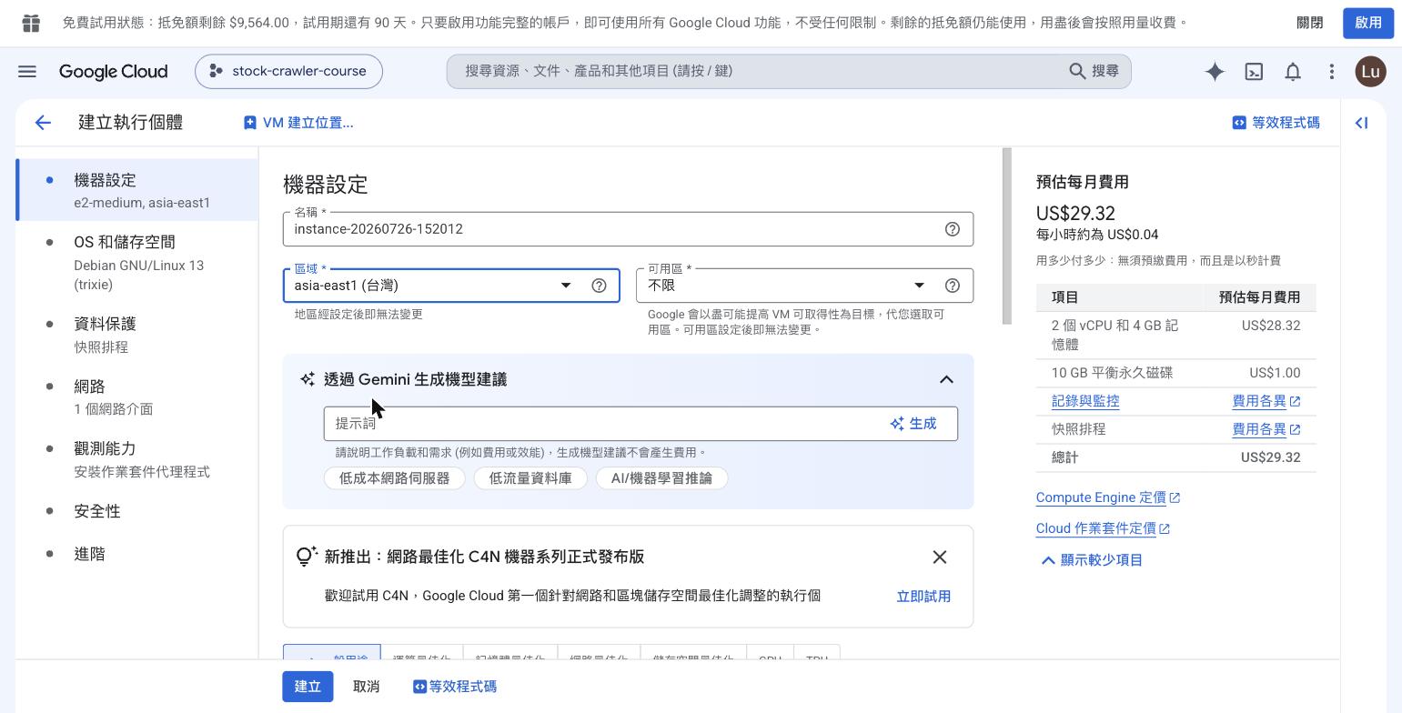Click the free trial gift icon
The image size is (1402, 713).
tap(31, 23)
